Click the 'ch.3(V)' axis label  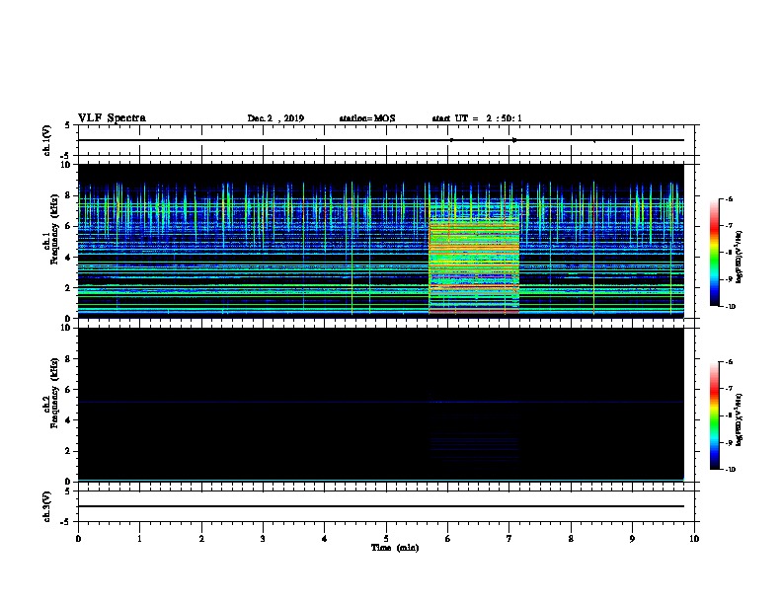coord(47,506)
